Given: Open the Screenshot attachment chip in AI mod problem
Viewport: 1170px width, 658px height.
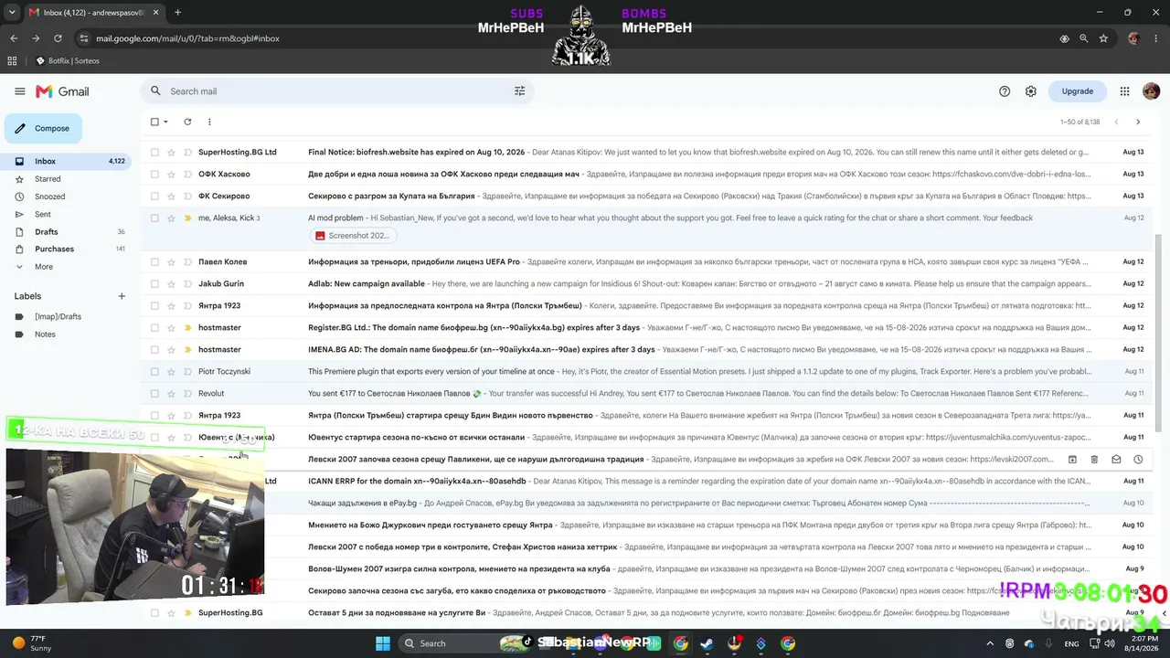Looking at the screenshot, I should pos(352,236).
